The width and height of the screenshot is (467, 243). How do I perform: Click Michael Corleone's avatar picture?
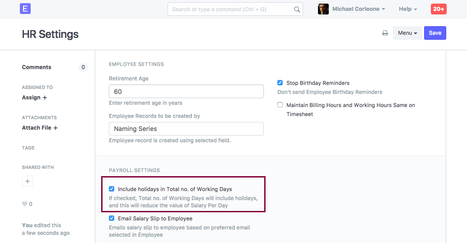[x=323, y=9]
